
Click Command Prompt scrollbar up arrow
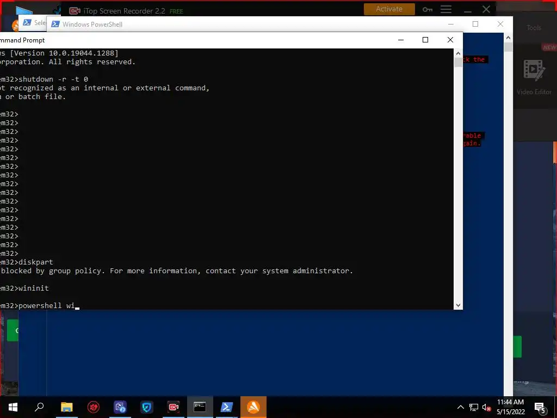pyautogui.click(x=458, y=53)
